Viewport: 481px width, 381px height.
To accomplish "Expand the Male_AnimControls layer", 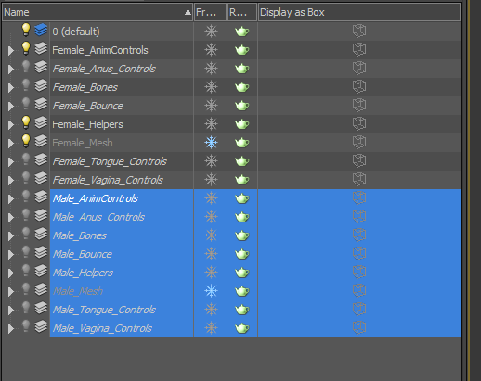I will (11, 199).
